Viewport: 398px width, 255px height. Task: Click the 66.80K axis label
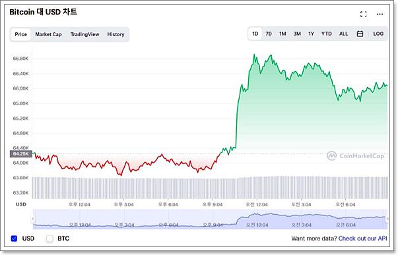coord(21,59)
